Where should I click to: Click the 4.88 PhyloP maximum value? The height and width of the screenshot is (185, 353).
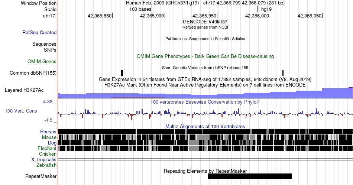point(48,102)
